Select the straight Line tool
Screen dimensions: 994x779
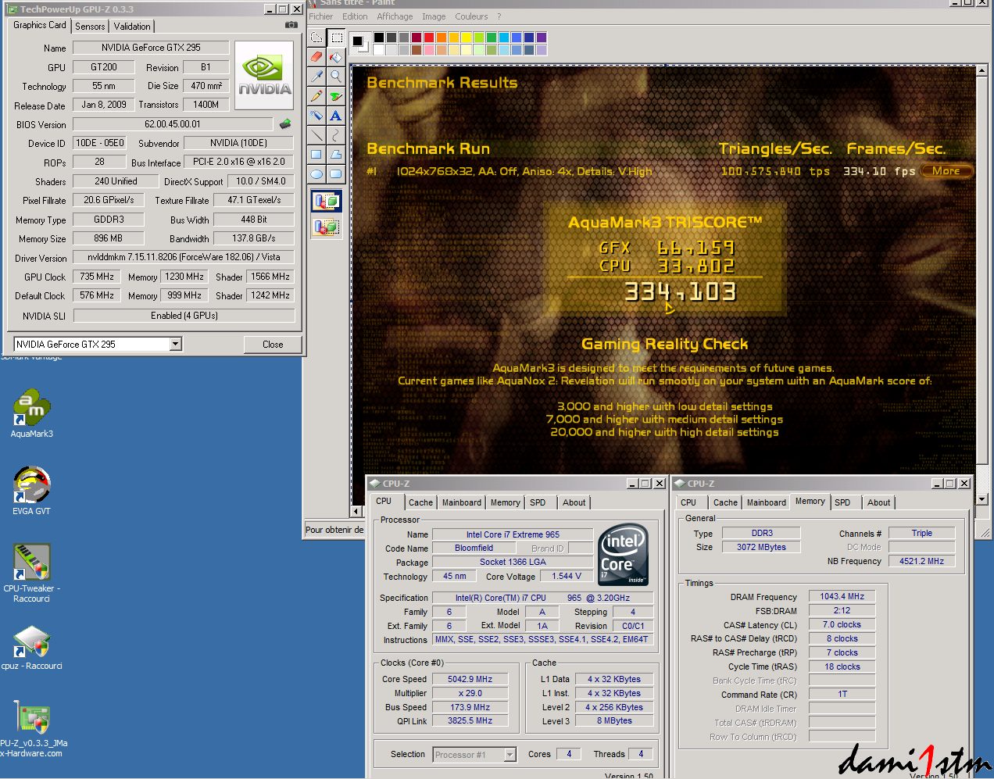pyautogui.click(x=316, y=135)
